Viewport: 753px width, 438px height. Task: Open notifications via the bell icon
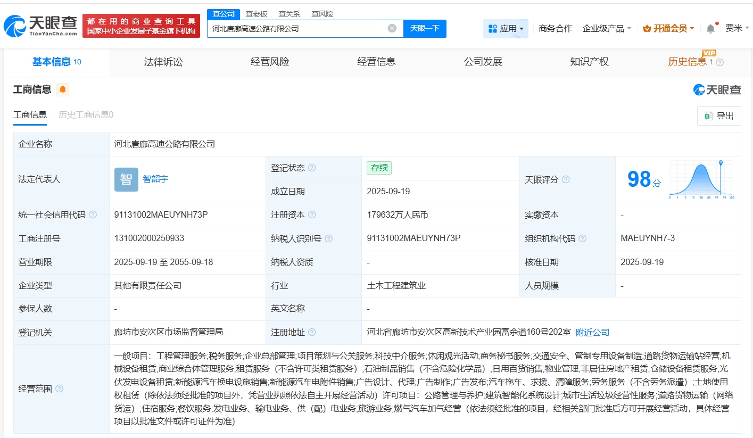click(710, 28)
